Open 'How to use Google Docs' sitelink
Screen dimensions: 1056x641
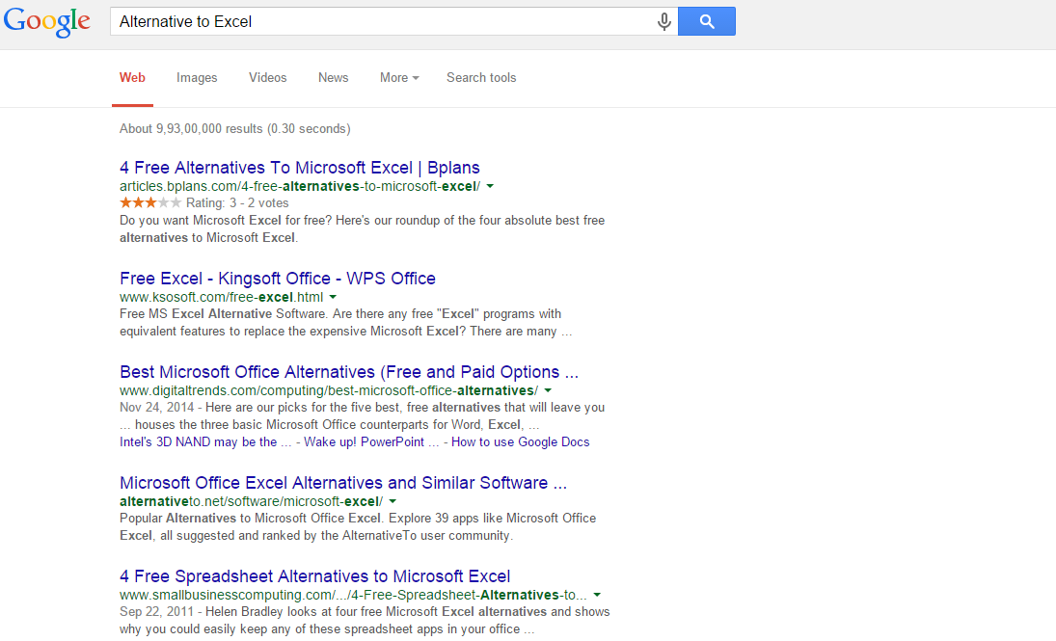[x=520, y=441]
